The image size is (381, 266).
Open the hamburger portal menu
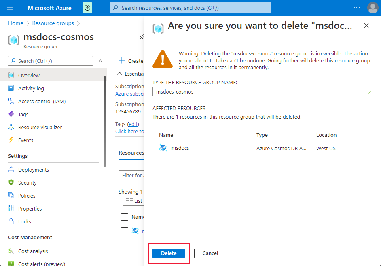point(10,8)
